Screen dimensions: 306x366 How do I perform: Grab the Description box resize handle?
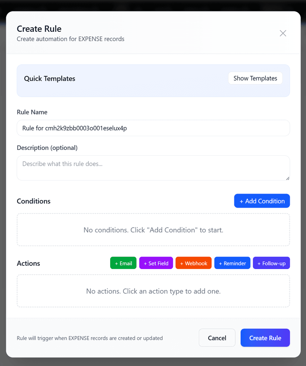(287, 178)
